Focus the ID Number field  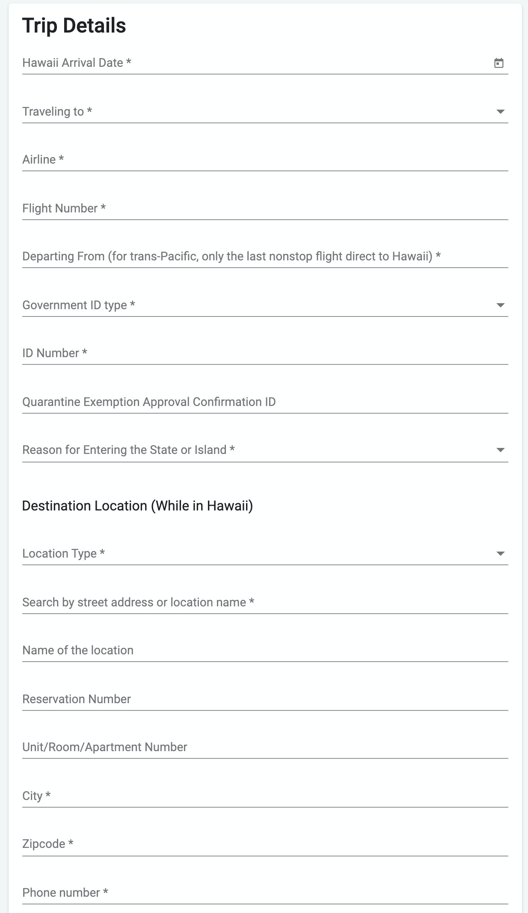pos(265,353)
